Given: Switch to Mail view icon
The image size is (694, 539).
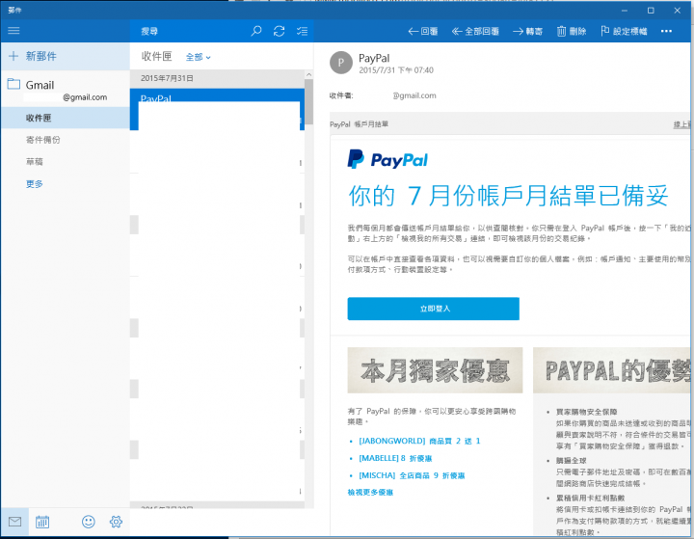Looking at the screenshot, I should tap(14, 522).
